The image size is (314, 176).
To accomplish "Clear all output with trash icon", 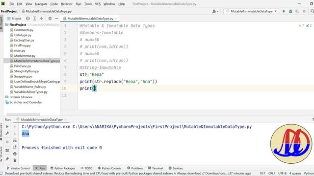I will tap(15, 160).
